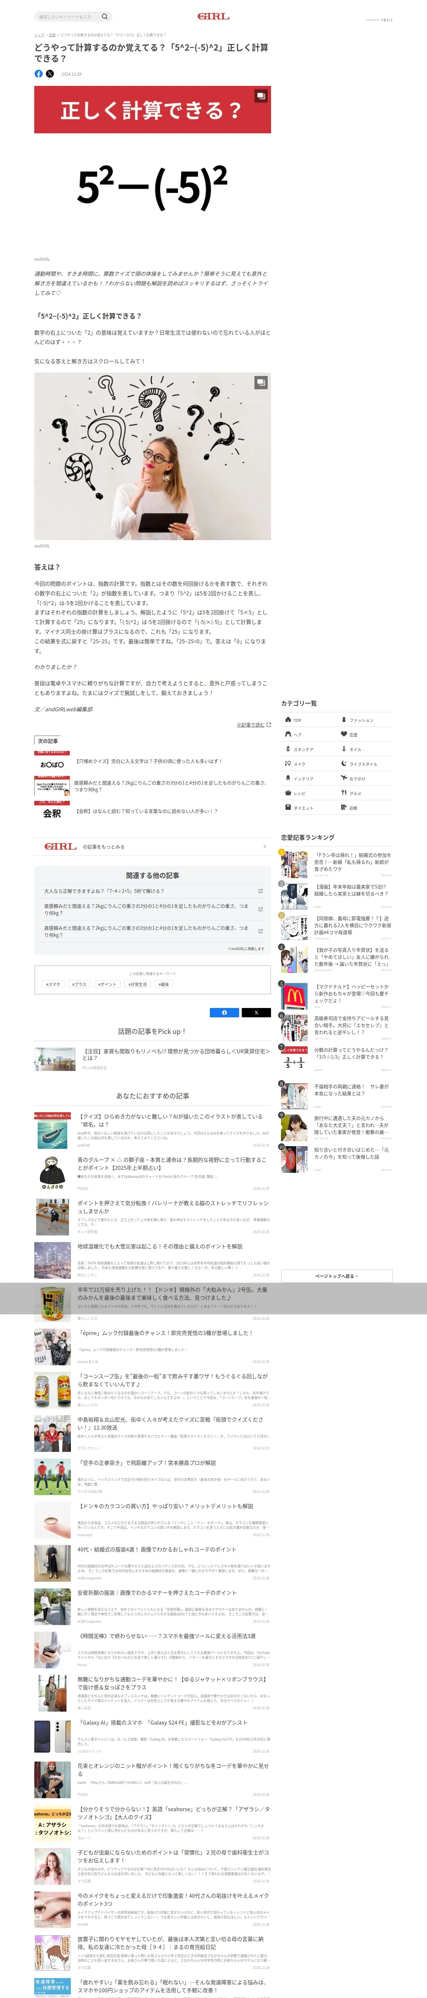Viewport: 427px width, 1998px height.
Task: Open ネイル category polish icon
Action: [x=344, y=749]
